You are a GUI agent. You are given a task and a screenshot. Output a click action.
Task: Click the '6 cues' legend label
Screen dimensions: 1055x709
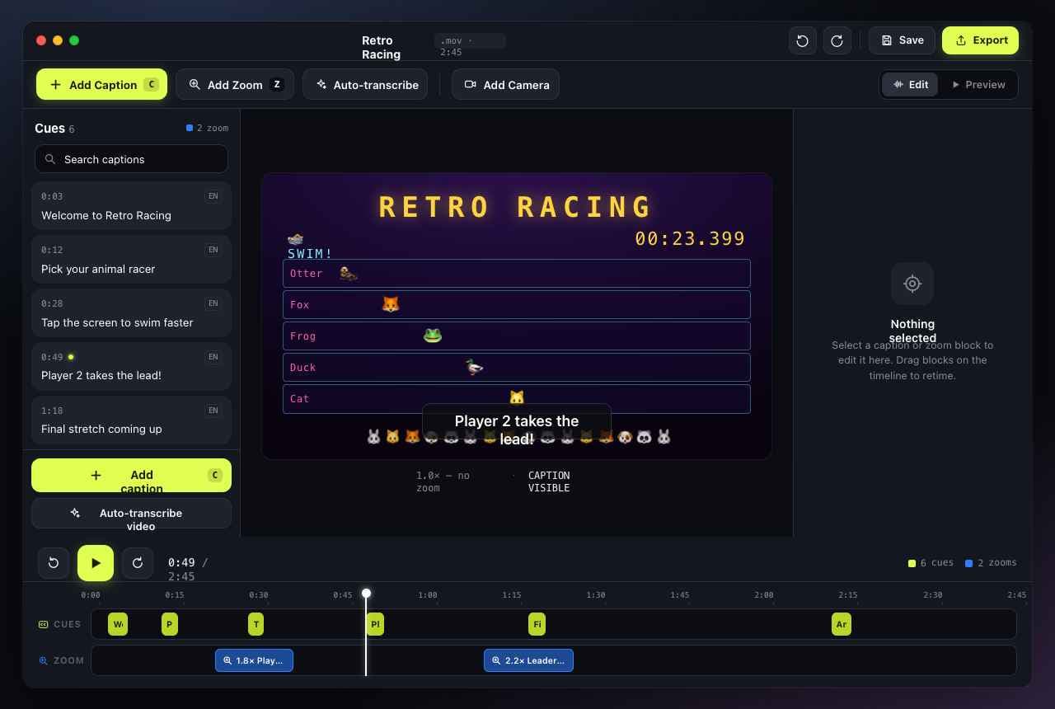(x=931, y=563)
